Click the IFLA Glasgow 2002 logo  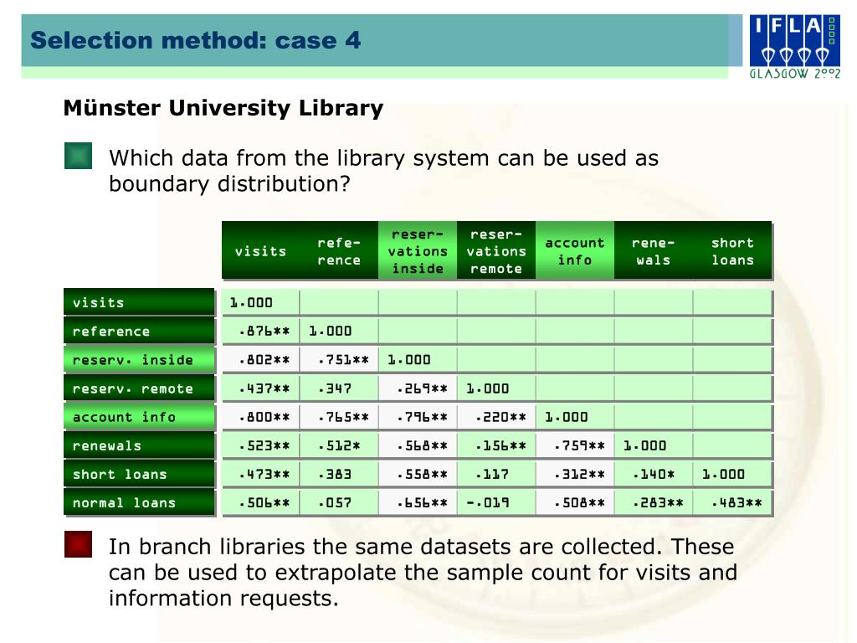point(795,47)
